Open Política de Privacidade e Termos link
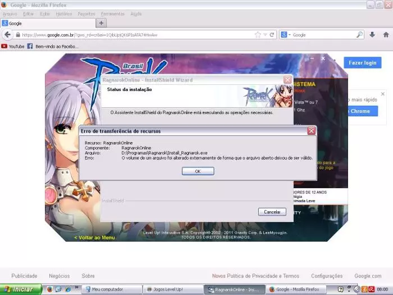This screenshot has height=295, width=393. [x=263, y=276]
